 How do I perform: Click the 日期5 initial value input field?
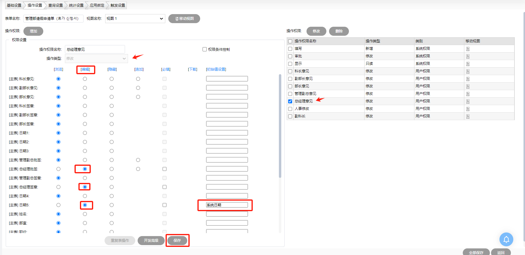click(x=227, y=205)
